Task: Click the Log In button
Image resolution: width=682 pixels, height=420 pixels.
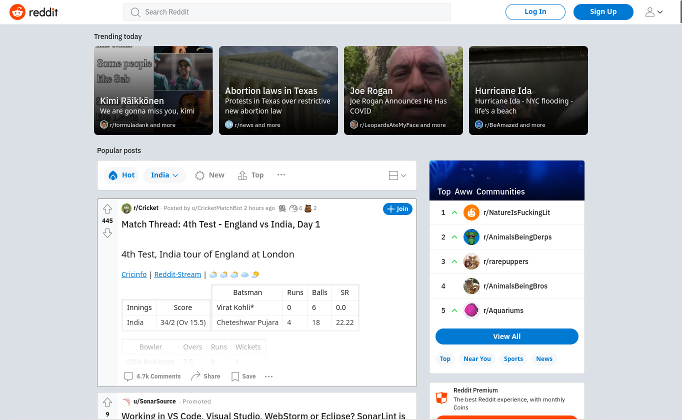Action: pos(535,12)
